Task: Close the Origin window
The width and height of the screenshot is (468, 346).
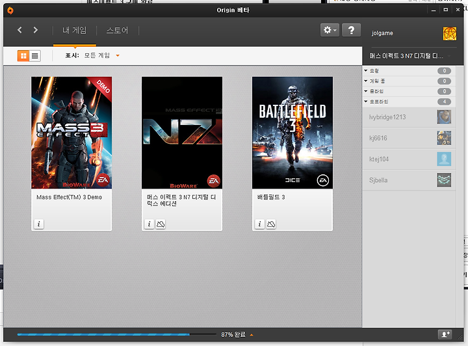Action: [458, 10]
